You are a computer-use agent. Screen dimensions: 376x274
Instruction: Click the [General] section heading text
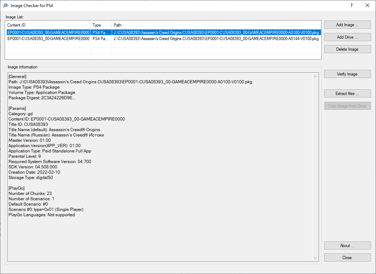coord(17,77)
